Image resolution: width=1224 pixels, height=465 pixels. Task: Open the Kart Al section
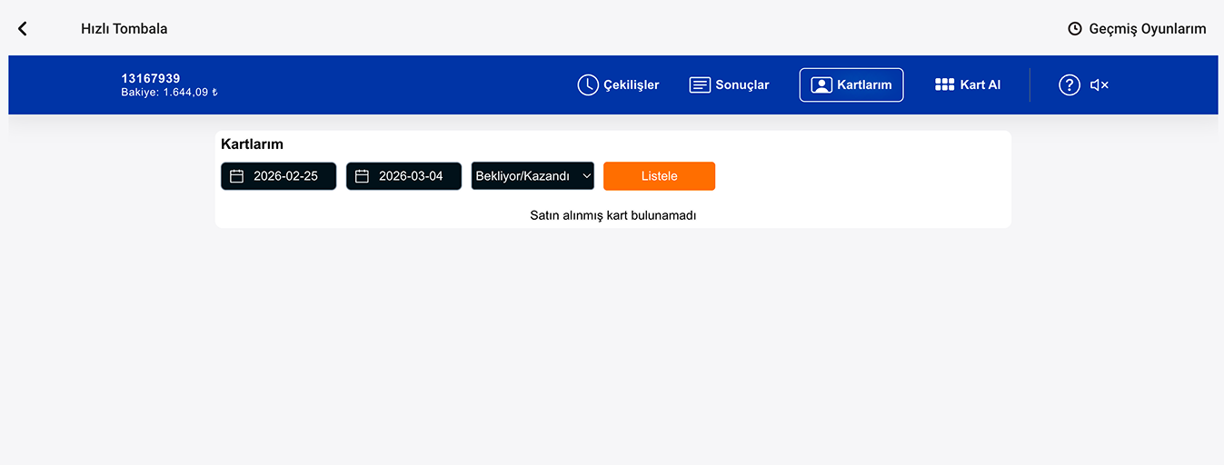point(980,85)
